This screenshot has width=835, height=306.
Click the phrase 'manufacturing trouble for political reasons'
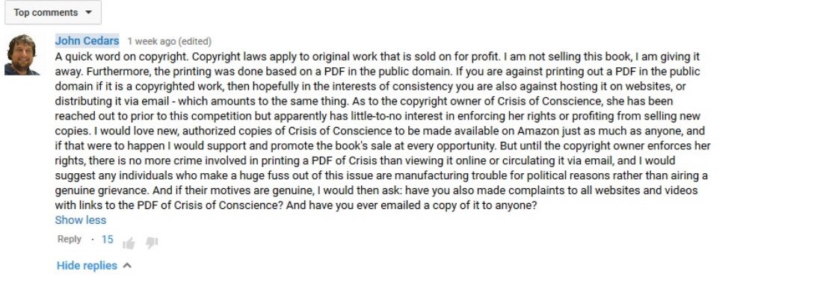click(528, 176)
